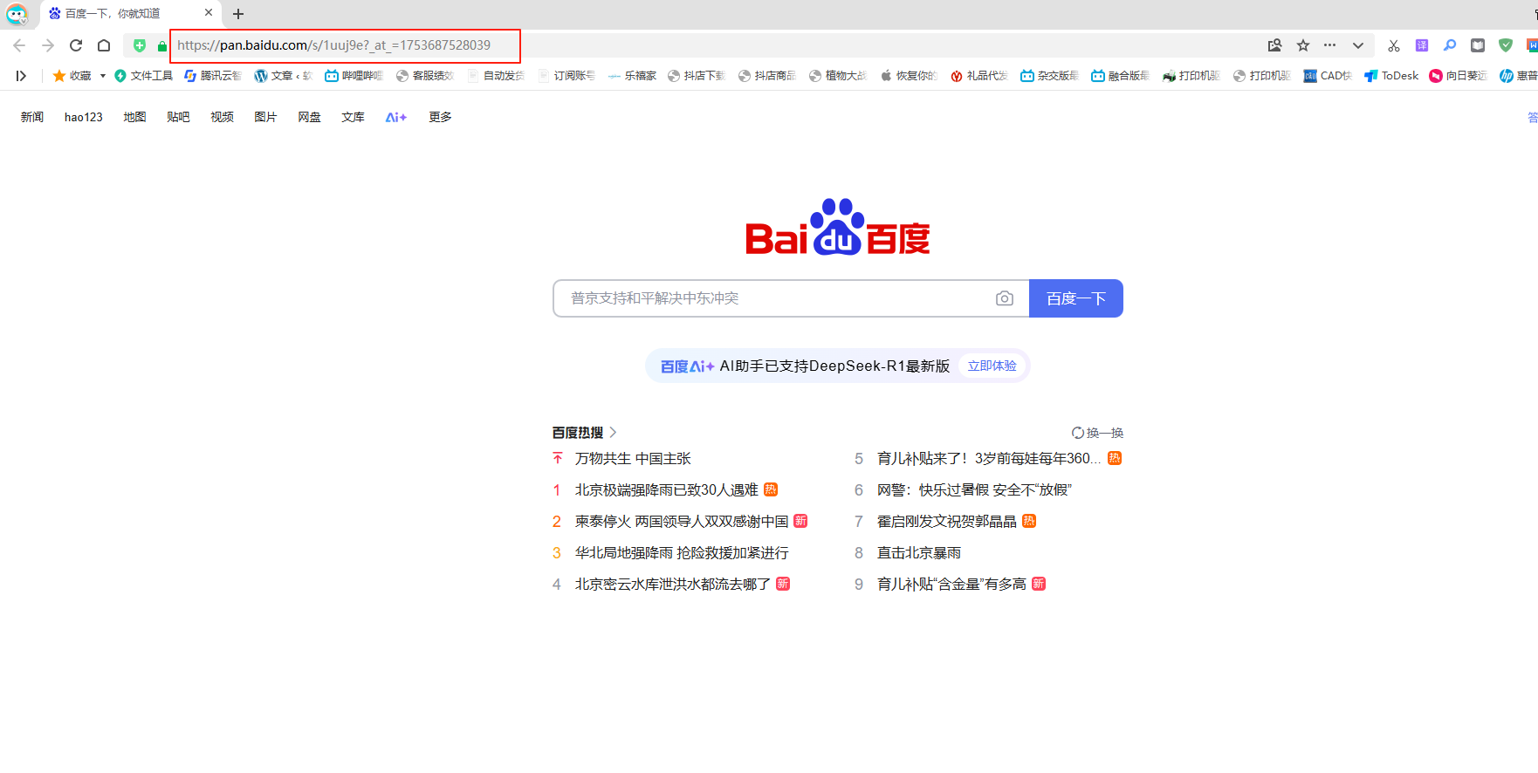The height and width of the screenshot is (773, 1538).
Task: Open the 订阅账号 bookmark
Action: [566, 76]
